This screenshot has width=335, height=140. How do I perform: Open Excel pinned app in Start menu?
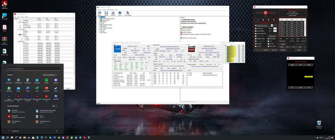(x=37, y=89)
